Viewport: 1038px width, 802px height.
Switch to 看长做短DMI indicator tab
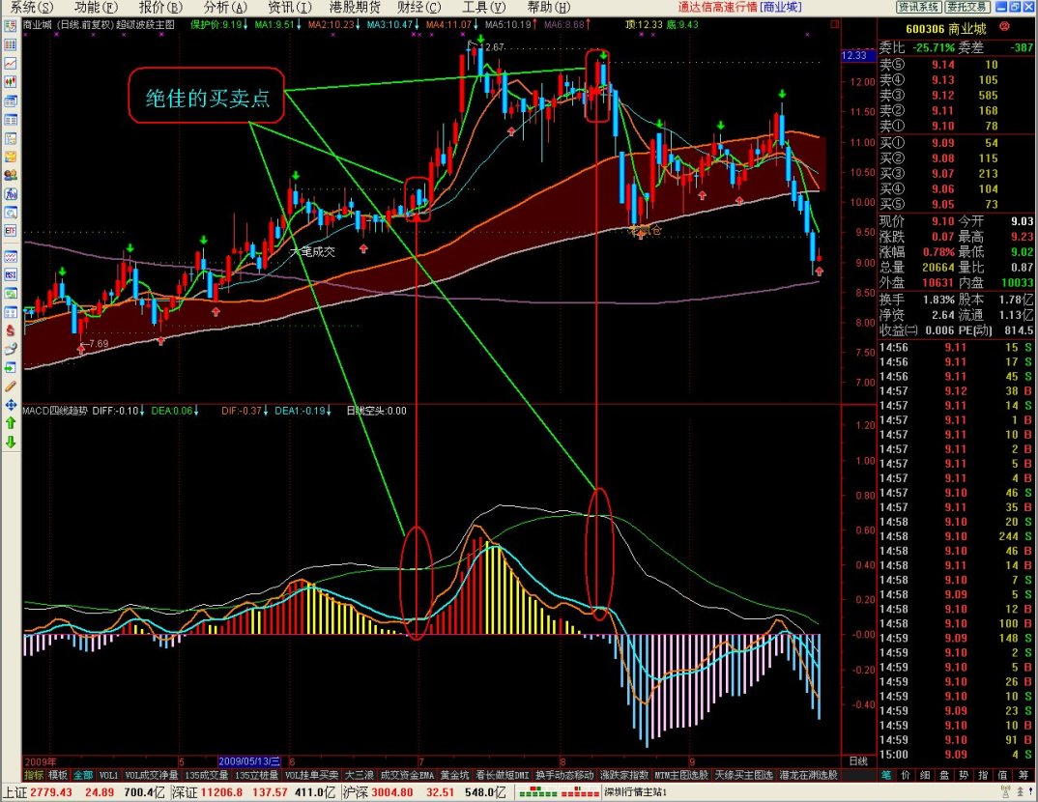(x=503, y=775)
